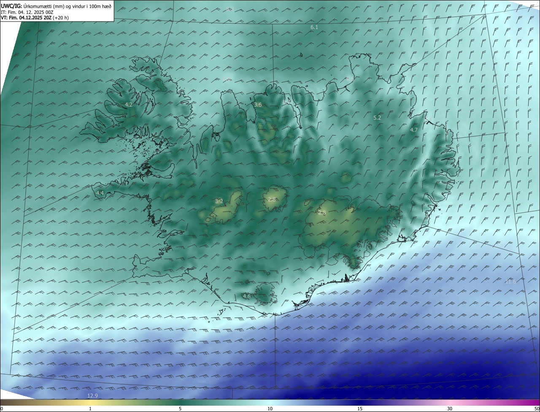
Task: Click the 30 tick on the color scale
Action: [x=450, y=409]
